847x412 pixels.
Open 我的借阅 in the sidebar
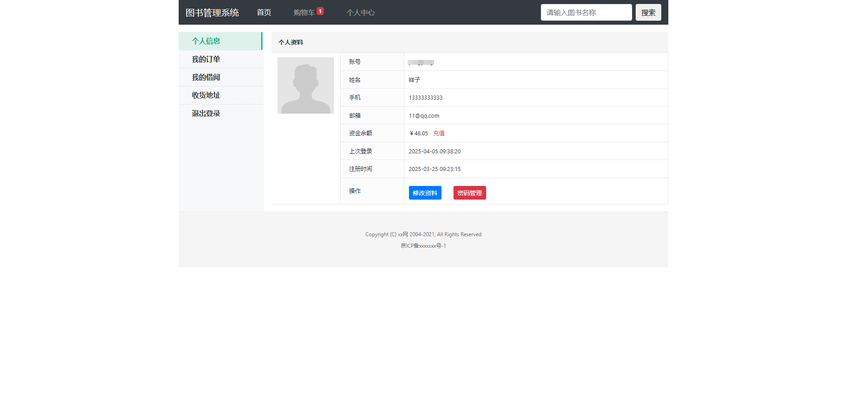coord(221,77)
